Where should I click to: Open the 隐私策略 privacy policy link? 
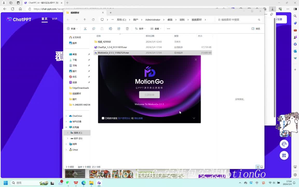(x=139, y=118)
